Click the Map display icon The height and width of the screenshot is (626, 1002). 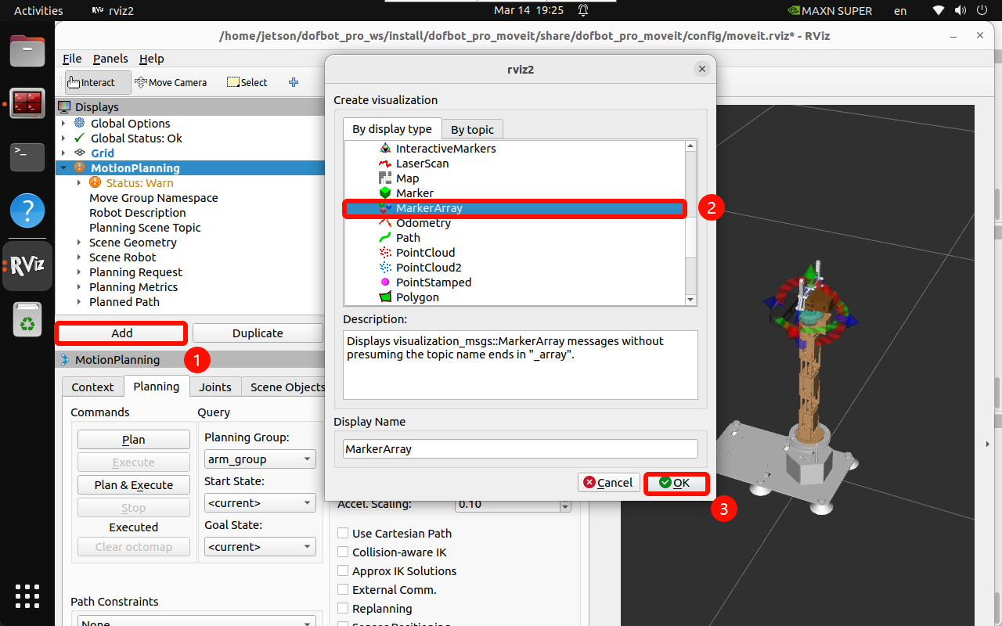[384, 178]
